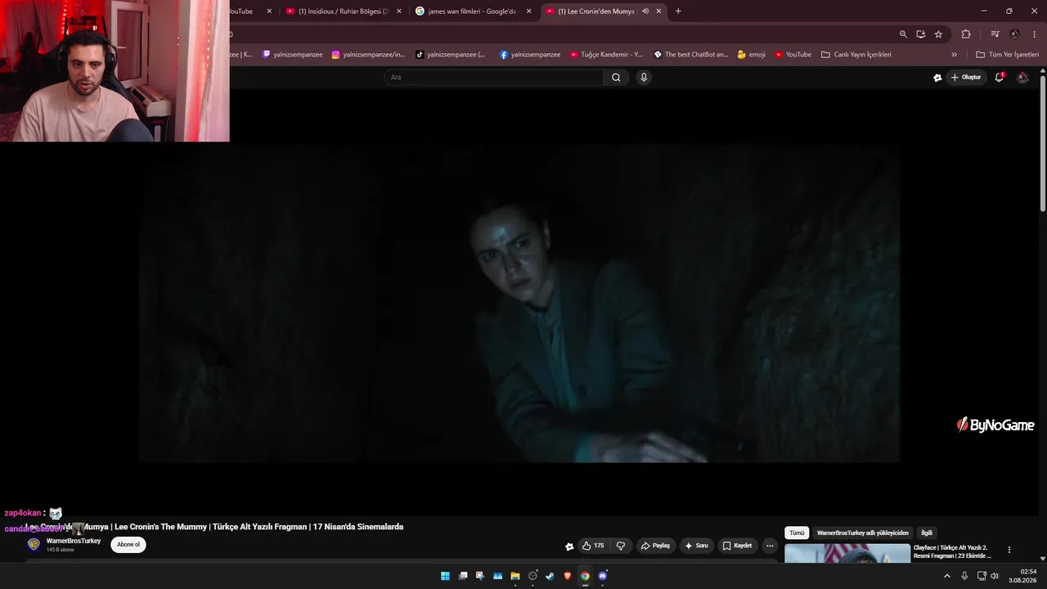Open the WarnerBrosTurkey channel name link

pyautogui.click(x=74, y=541)
